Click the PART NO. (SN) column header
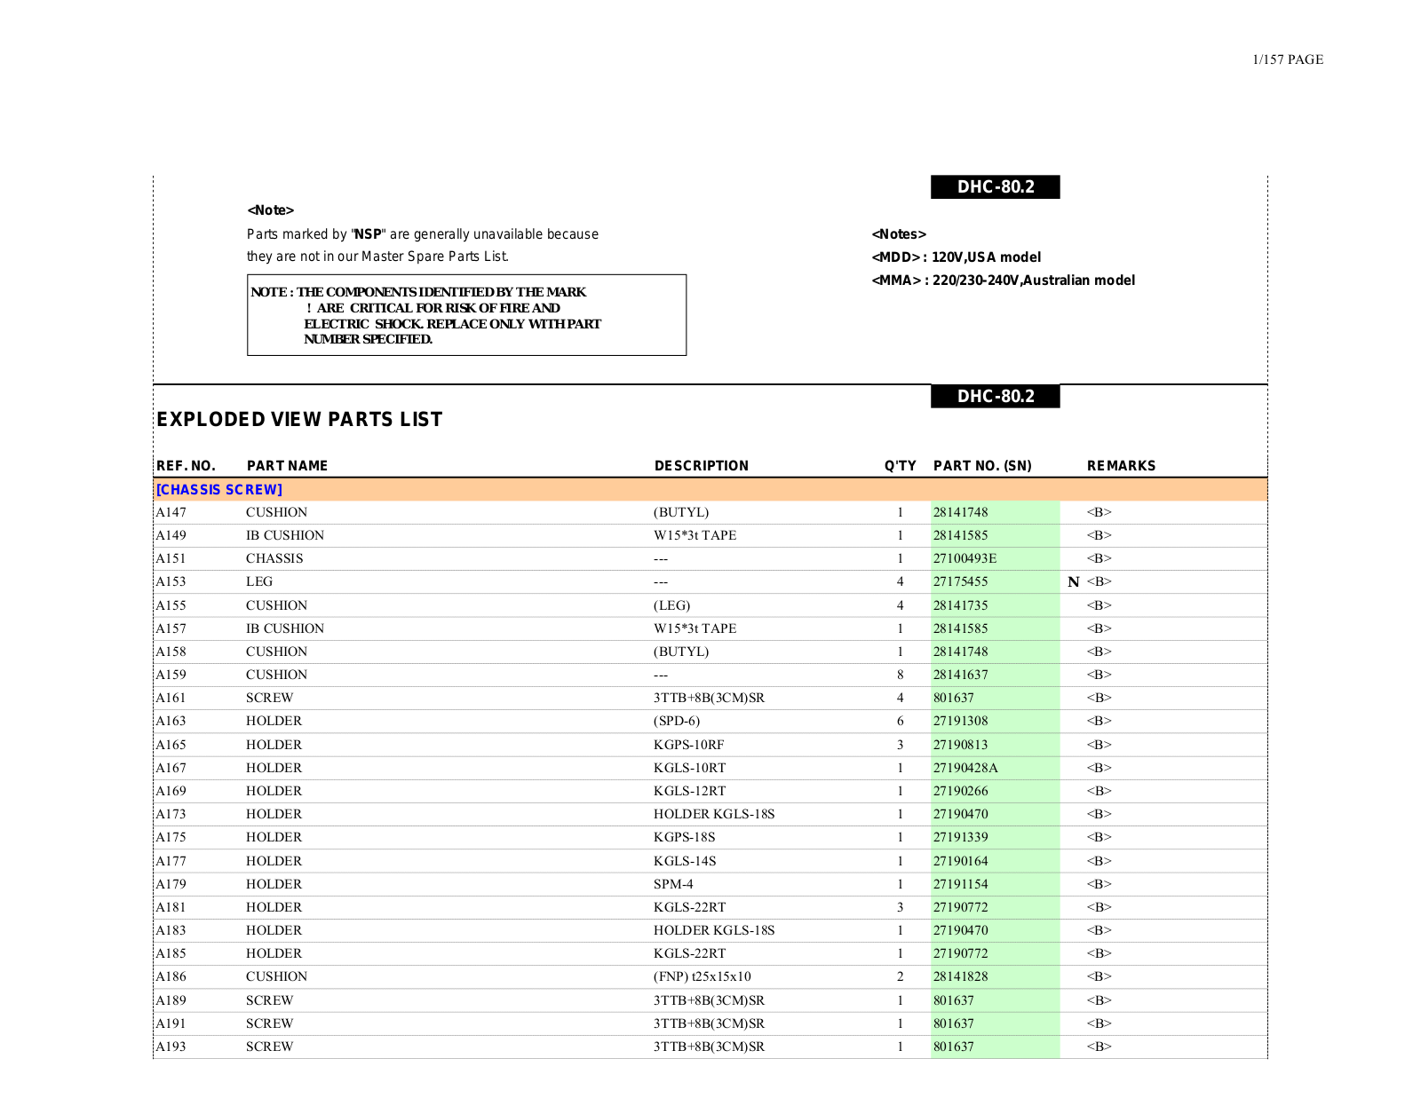 (x=982, y=466)
